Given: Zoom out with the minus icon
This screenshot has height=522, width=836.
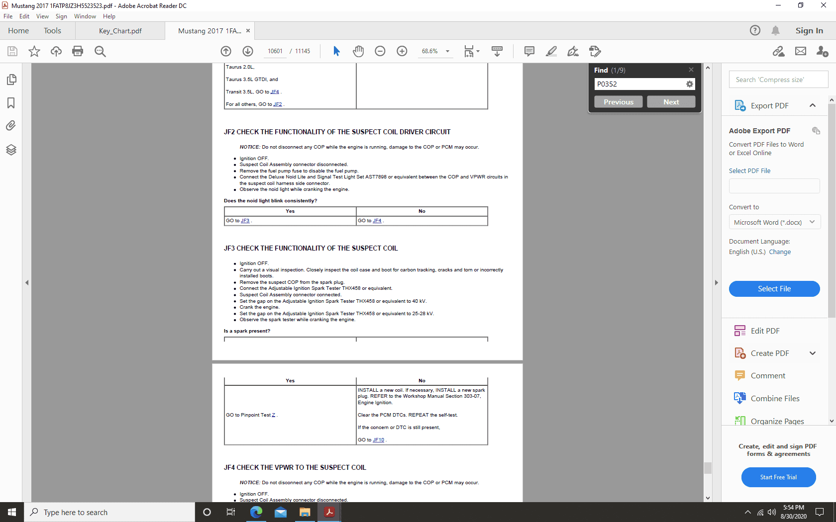Looking at the screenshot, I should point(380,51).
